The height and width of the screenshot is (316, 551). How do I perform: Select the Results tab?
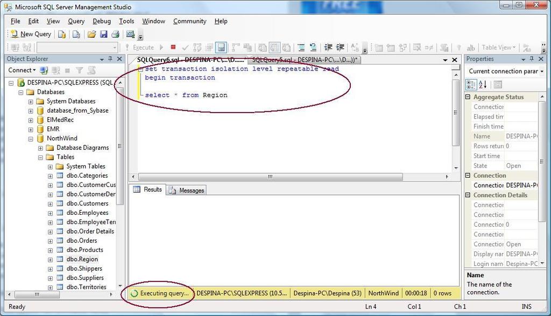tap(147, 189)
